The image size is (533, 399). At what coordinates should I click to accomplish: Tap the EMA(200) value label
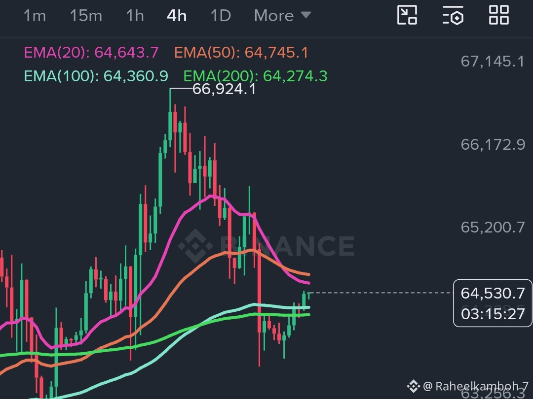[x=255, y=76]
